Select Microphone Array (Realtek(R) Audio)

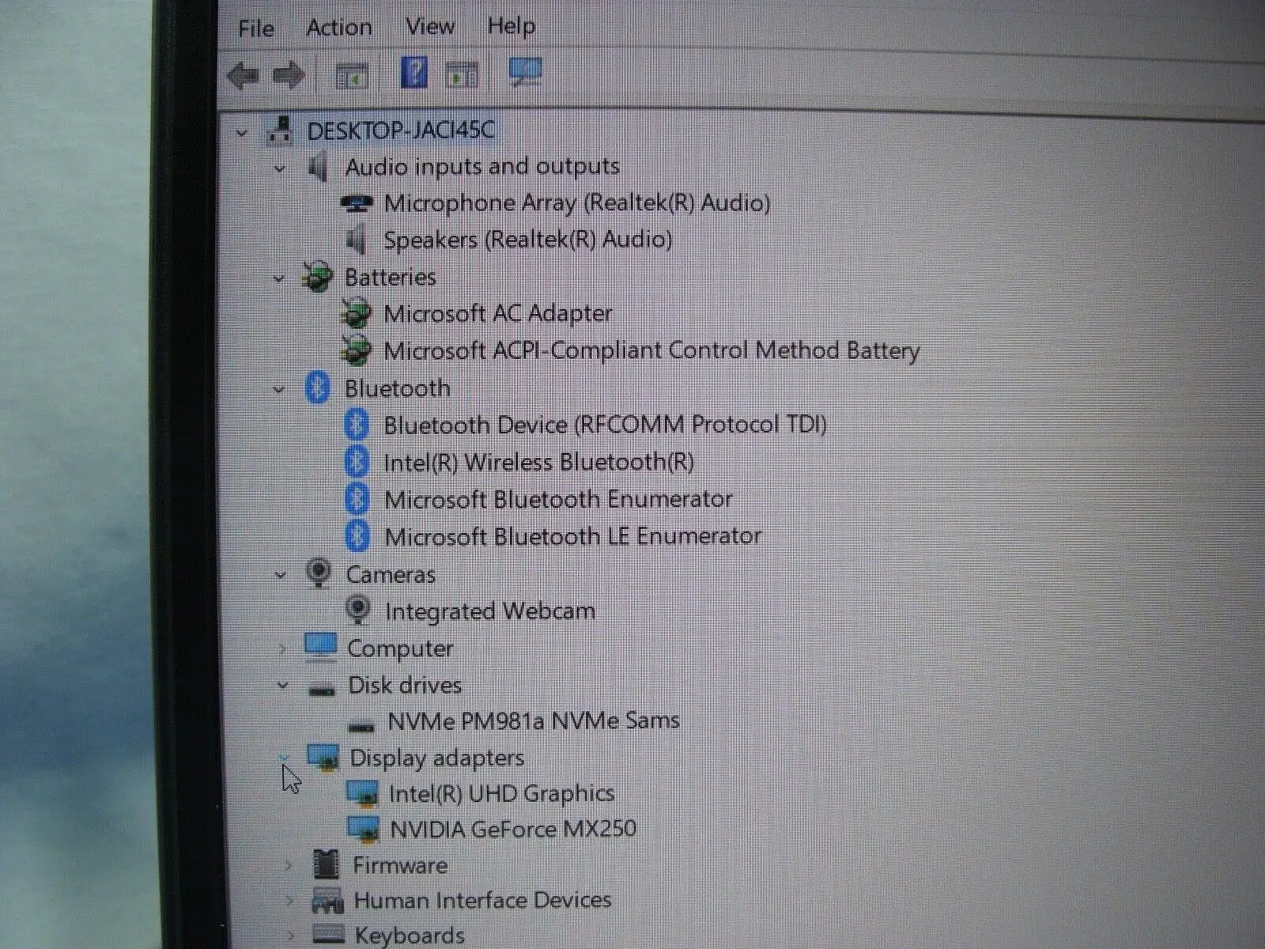pos(576,204)
